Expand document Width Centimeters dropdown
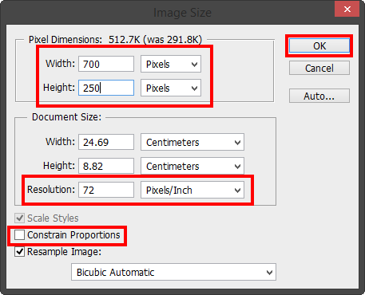 [x=192, y=142]
